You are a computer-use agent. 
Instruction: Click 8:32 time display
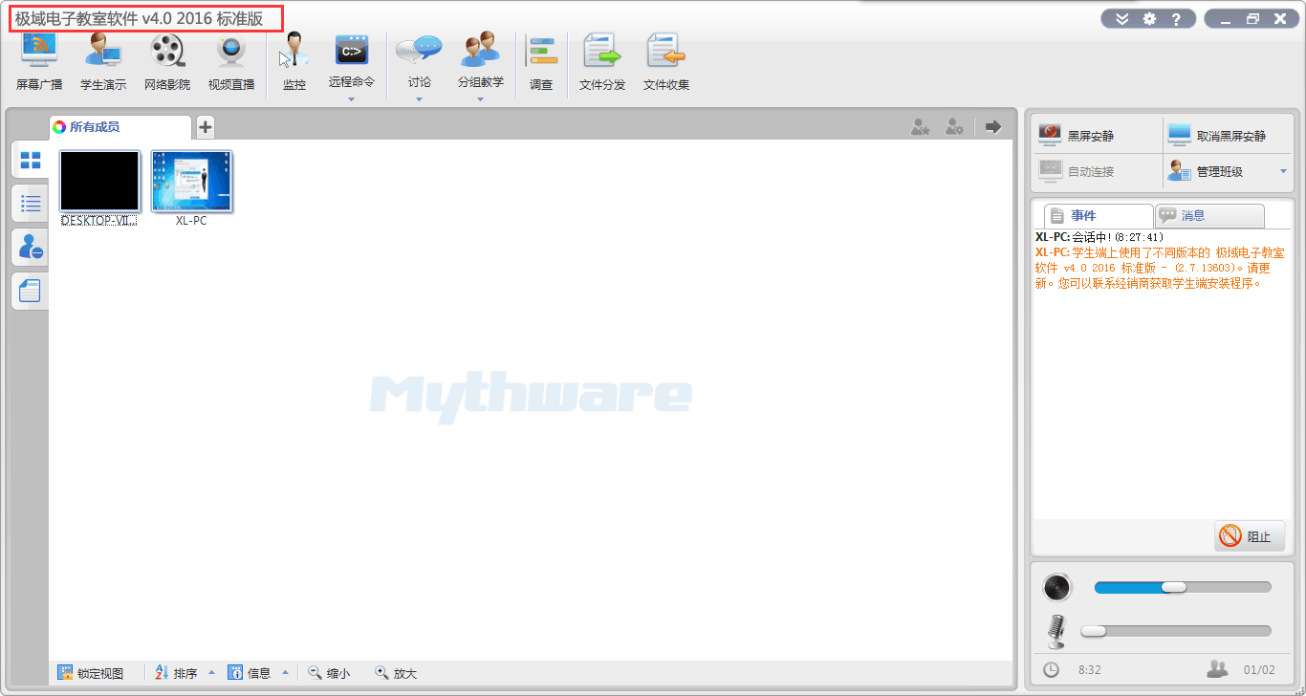click(1090, 670)
